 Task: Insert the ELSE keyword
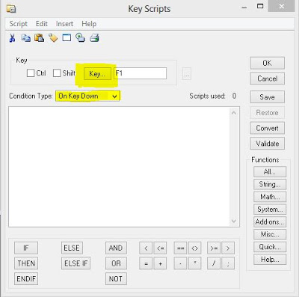pyautogui.click(x=72, y=248)
